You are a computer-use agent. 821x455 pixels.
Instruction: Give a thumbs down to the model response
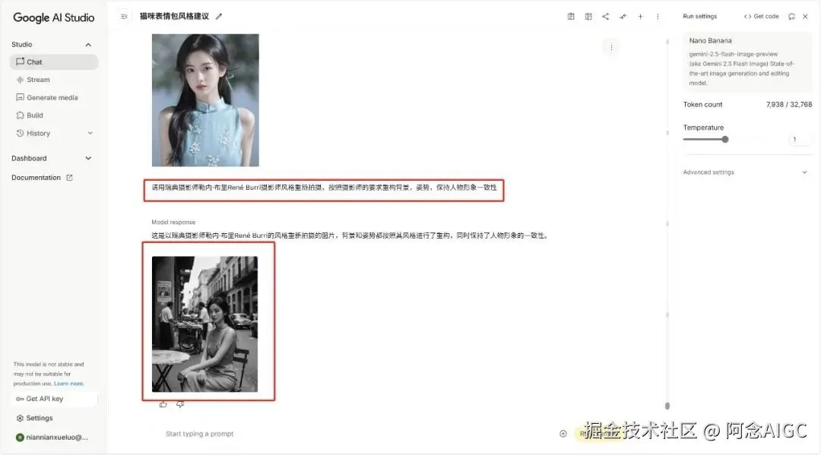(x=180, y=404)
